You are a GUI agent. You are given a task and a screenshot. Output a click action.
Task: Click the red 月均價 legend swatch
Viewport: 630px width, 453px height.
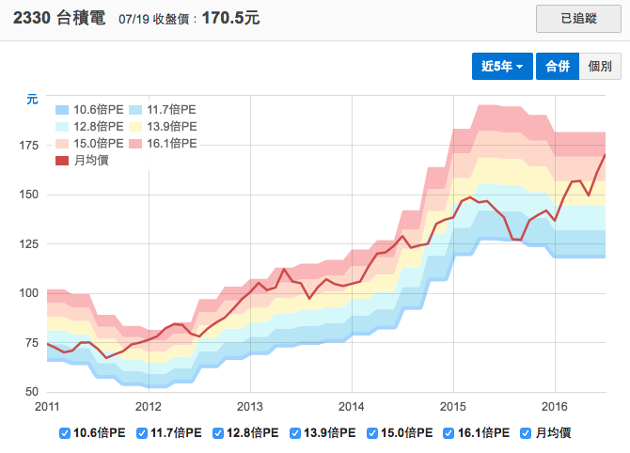pos(62,161)
